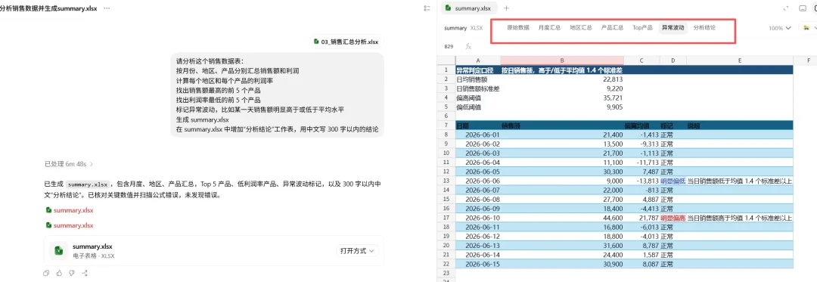Click the conversation title 分析销售数据并生成summary.xlsx
The image size is (817, 282).
click(48, 8)
